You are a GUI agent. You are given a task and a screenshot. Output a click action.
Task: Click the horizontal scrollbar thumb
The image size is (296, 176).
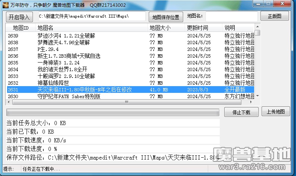point(127,102)
